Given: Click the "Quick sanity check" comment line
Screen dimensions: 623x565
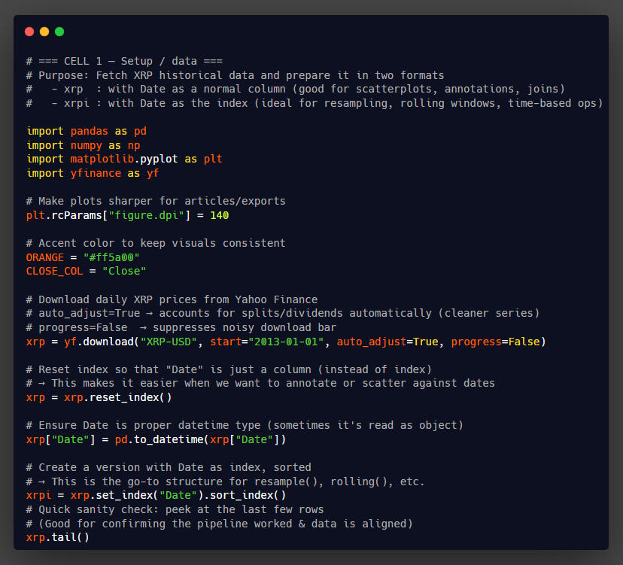Looking at the screenshot, I should pos(175,509).
